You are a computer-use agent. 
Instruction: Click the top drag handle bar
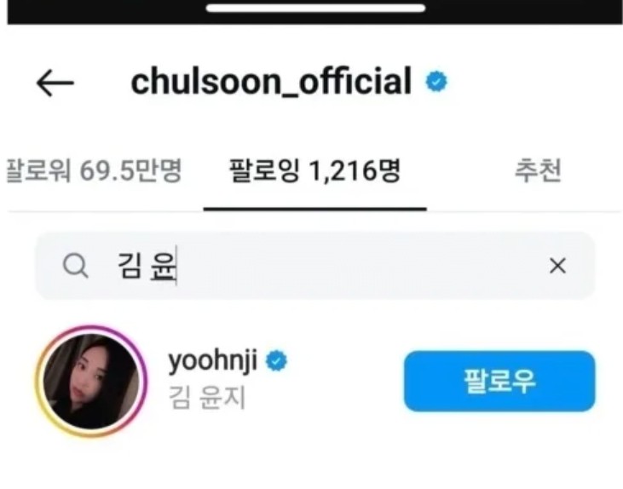point(315,9)
